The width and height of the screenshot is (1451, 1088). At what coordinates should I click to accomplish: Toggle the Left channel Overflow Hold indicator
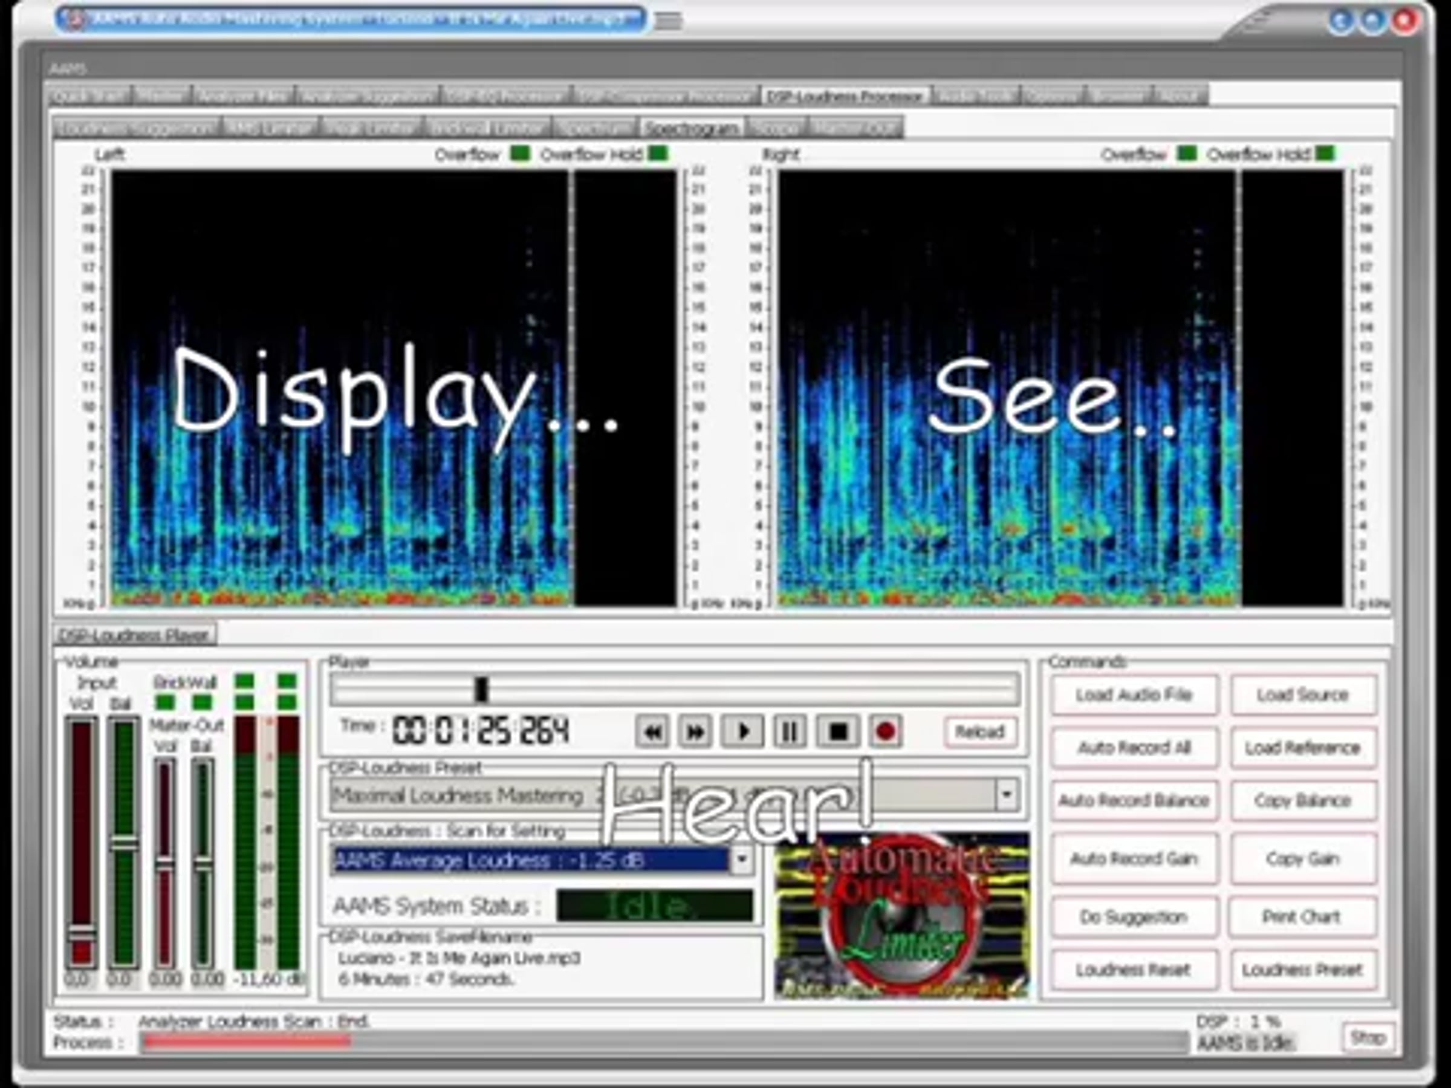pos(658,154)
